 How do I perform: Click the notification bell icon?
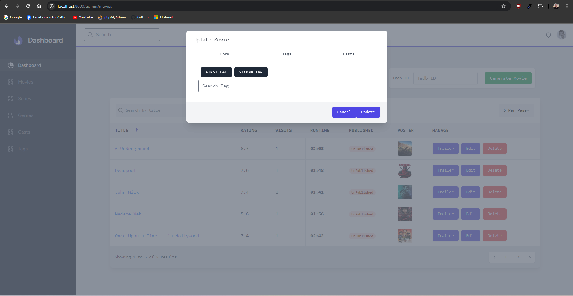548,35
